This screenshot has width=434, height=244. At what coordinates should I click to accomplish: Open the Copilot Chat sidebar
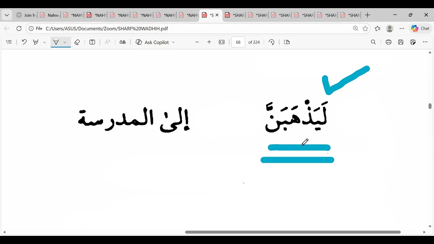pos(420,28)
